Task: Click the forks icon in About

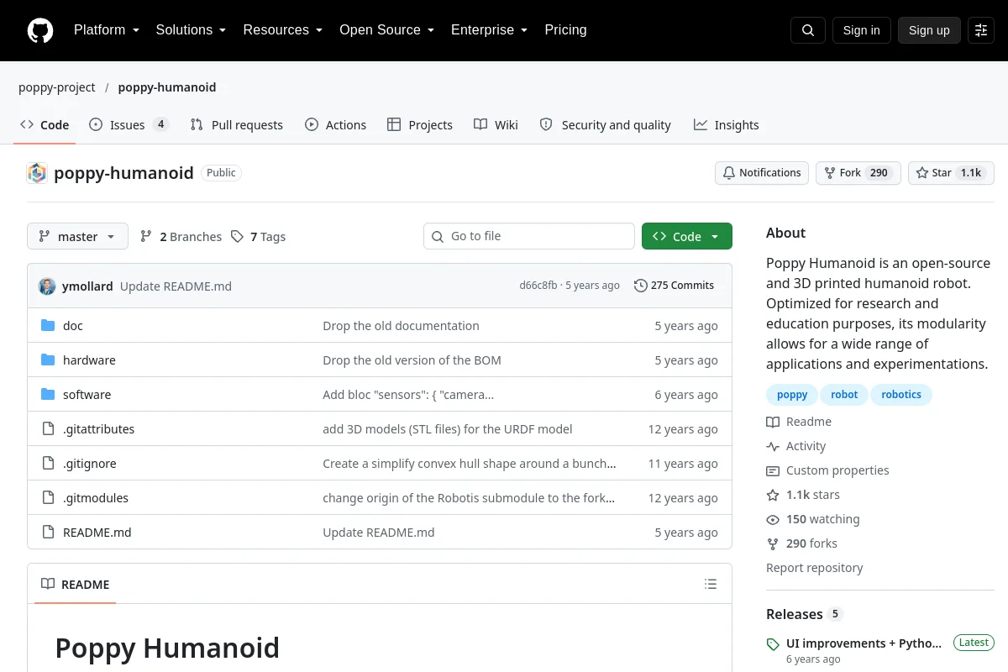Action: [x=773, y=543]
